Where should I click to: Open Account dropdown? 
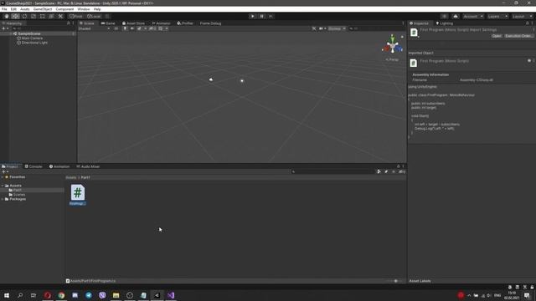pyautogui.click(x=473, y=16)
